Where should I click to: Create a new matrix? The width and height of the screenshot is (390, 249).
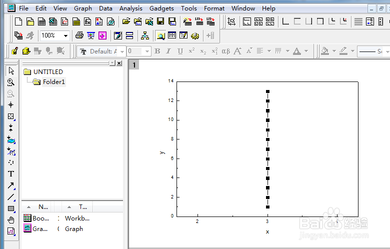pos(76,21)
